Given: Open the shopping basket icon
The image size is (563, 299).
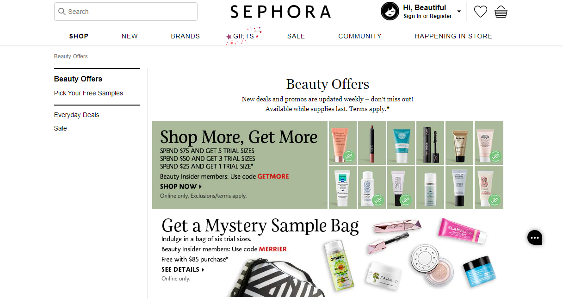Looking at the screenshot, I should (501, 12).
